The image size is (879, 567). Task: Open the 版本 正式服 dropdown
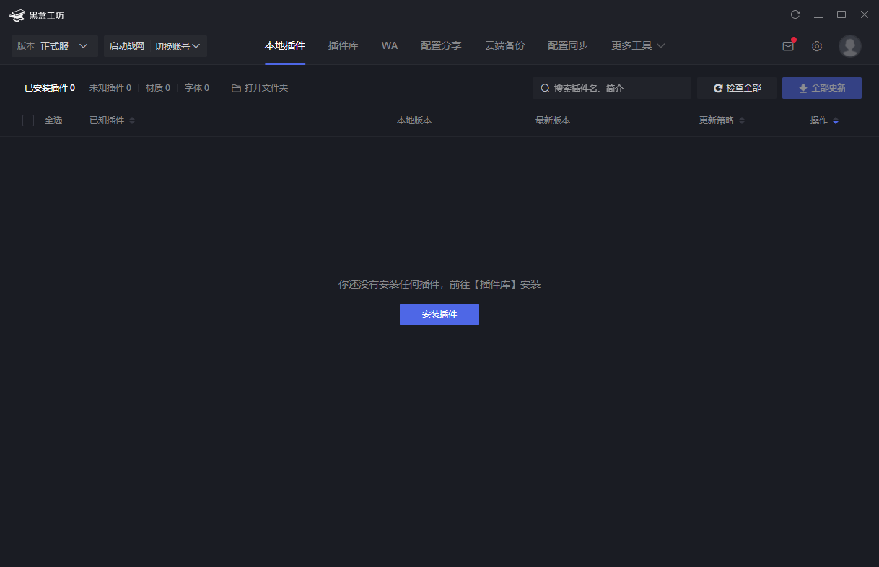pyautogui.click(x=55, y=45)
